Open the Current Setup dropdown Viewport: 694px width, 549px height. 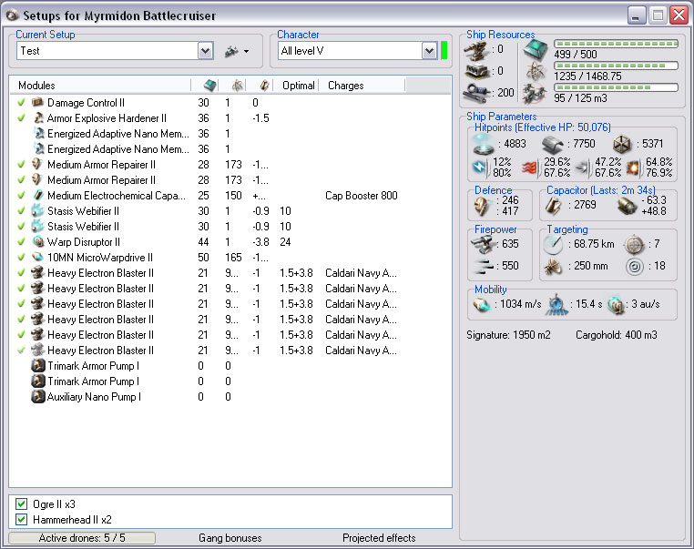[x=205, y=52]
